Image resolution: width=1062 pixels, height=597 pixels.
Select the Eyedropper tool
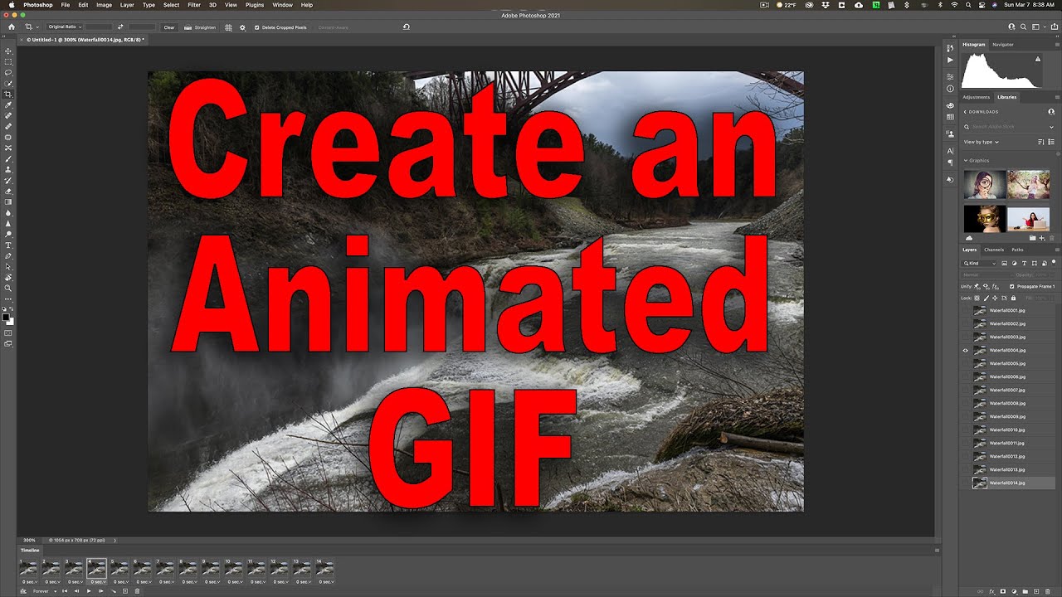click(8, 104)
